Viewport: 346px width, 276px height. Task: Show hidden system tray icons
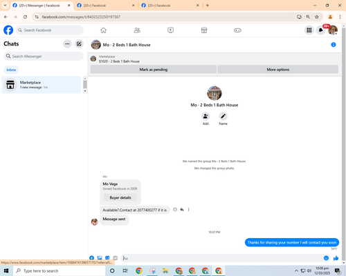[x=296, y=270]
